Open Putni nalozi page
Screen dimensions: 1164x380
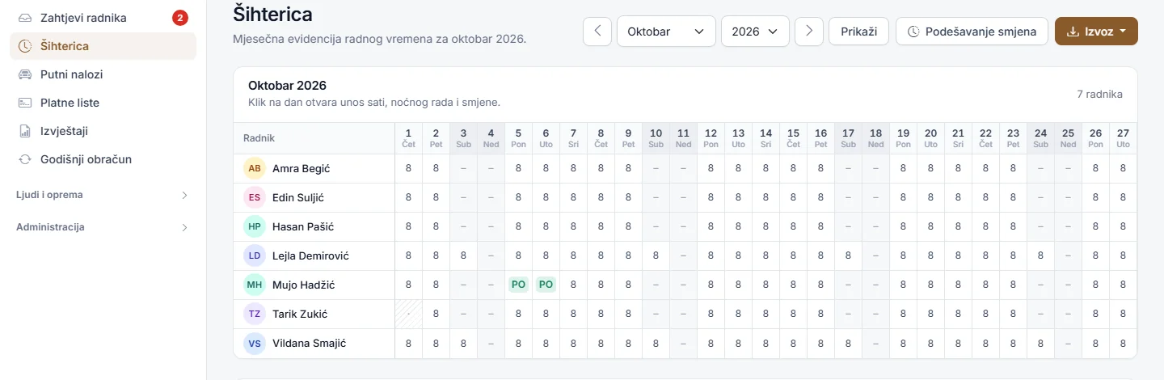pos(103,74)
